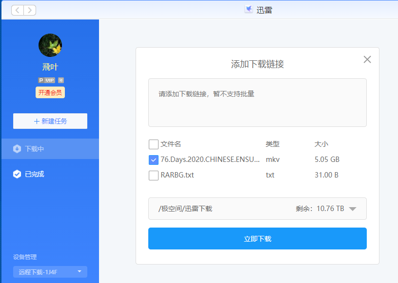Click the 开通会员 membership button
Viewport: 398px width, 283px height.
pyautogui.click(x=50, y=92)
